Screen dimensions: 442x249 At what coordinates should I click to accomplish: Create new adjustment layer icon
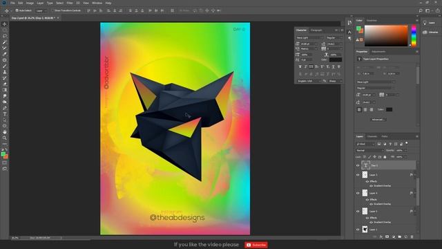[394, 237]
